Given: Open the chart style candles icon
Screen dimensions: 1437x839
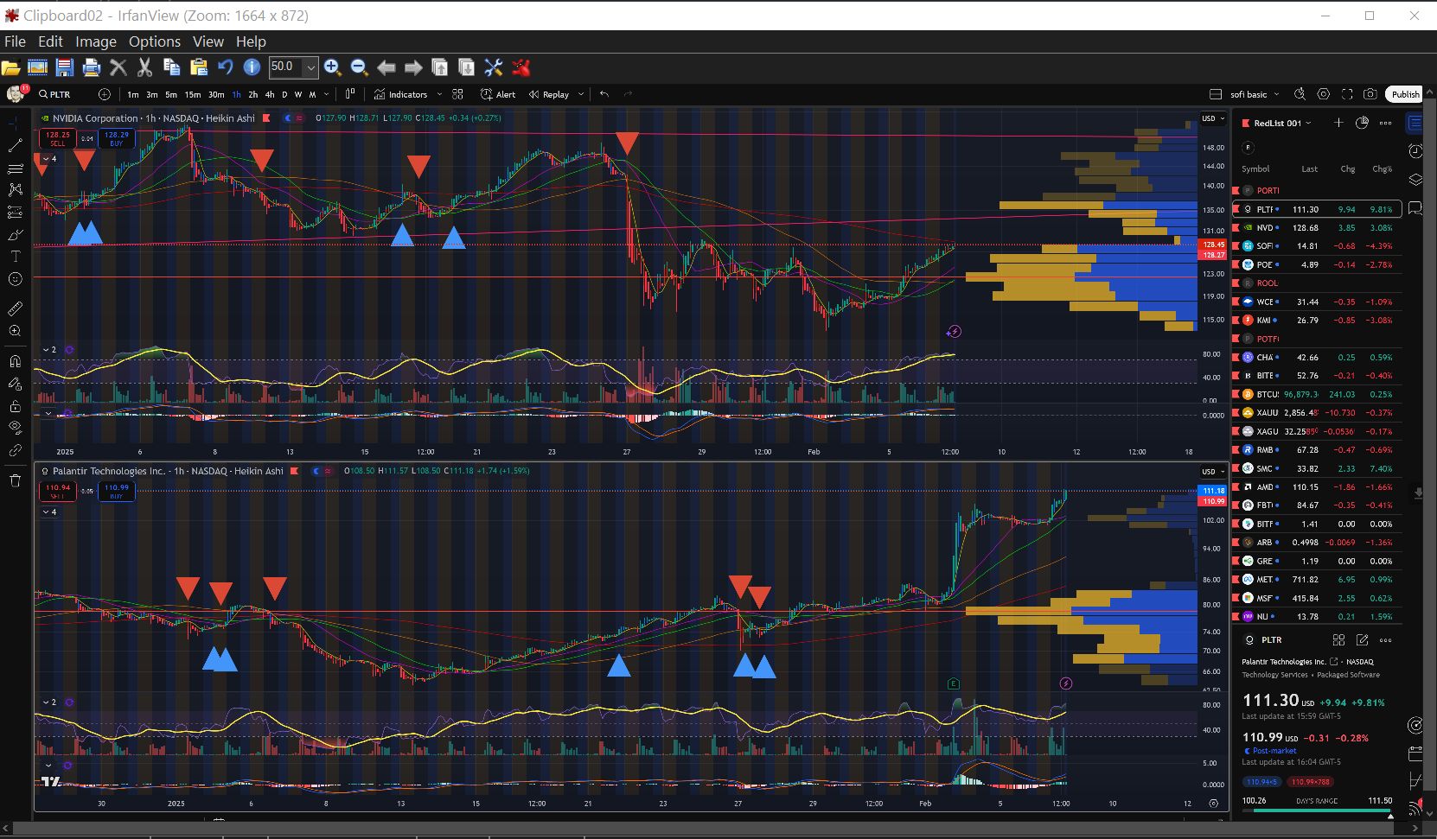Looking at the screenshot, I should pos(350,94).
